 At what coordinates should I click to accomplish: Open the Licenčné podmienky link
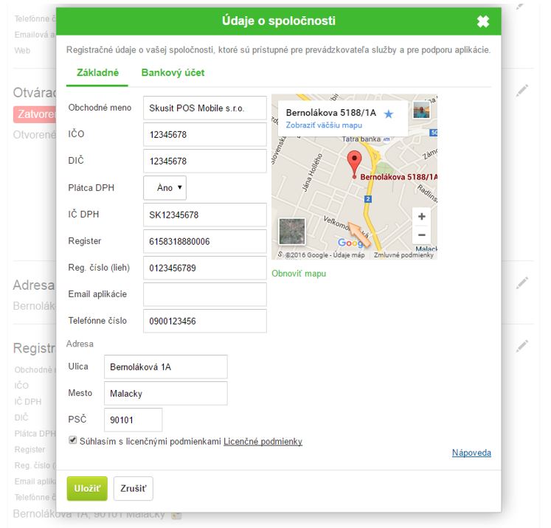263,442
